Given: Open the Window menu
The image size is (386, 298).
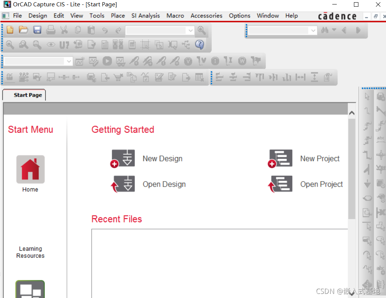Looking at the screenshot, I should click(268, 16).
